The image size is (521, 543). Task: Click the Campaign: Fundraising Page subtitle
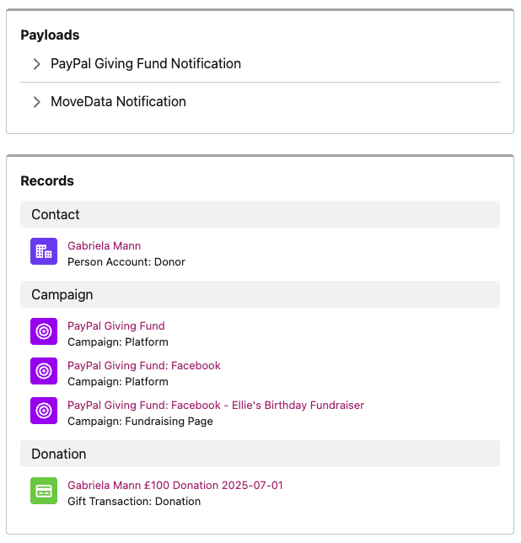pos(140,421)
